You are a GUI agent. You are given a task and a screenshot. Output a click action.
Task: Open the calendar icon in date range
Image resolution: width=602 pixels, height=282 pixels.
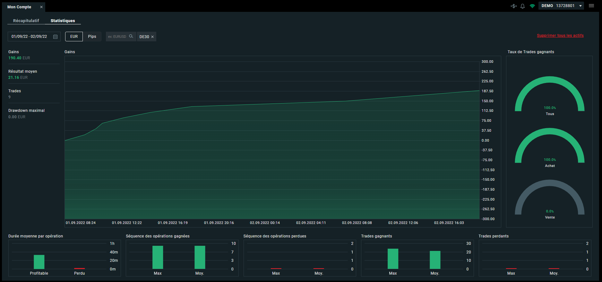tap(55, 37)
